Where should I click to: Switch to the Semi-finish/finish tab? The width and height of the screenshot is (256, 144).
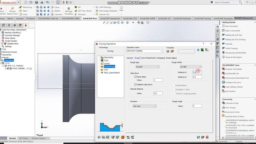point(148,58)
